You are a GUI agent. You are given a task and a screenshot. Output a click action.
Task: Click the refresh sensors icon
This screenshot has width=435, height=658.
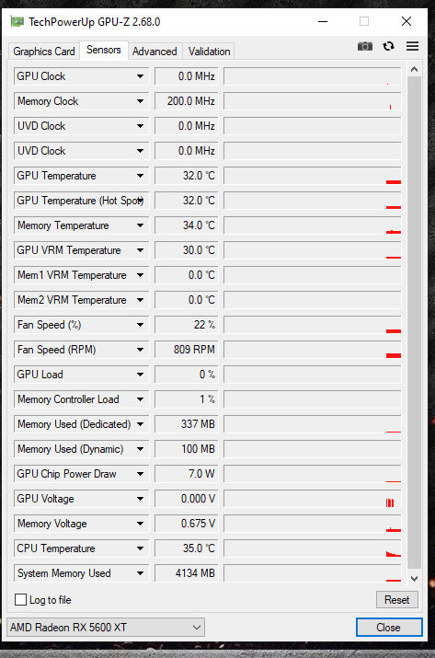(388, 46)
